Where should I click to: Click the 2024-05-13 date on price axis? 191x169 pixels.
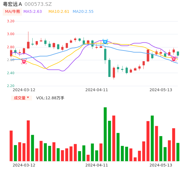[x=161, y=90]
